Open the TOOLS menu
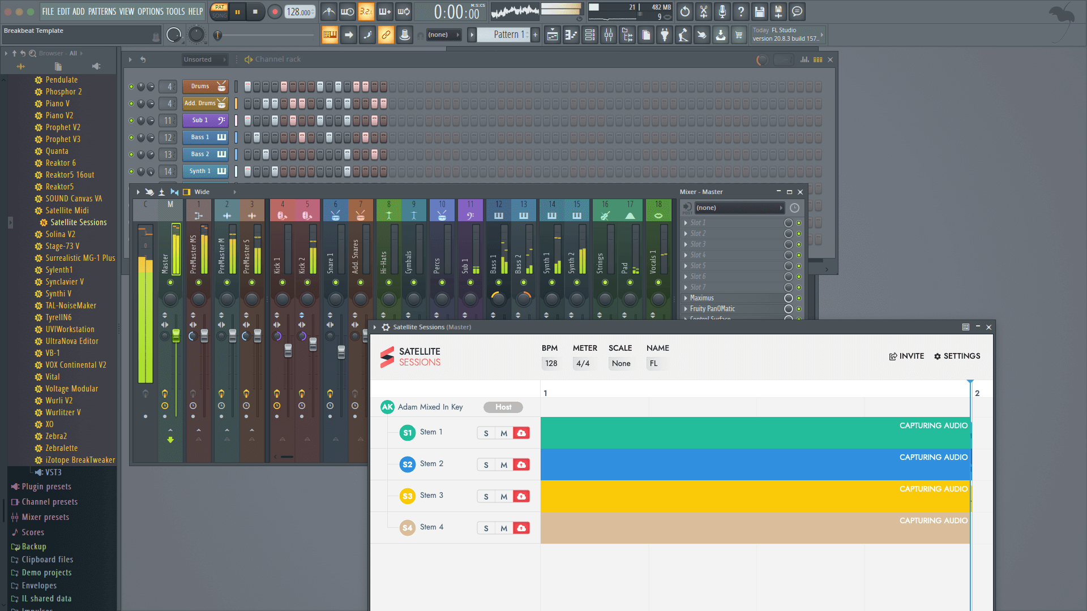1087x611 pixels. tap(176, 11)
